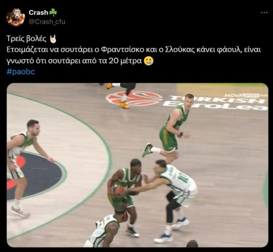Viewport: 273px width, 252px height.
Task: Click the tweet line mentioning 20 μέτρα
Action: pyautogui.click(x=74, y=61)
